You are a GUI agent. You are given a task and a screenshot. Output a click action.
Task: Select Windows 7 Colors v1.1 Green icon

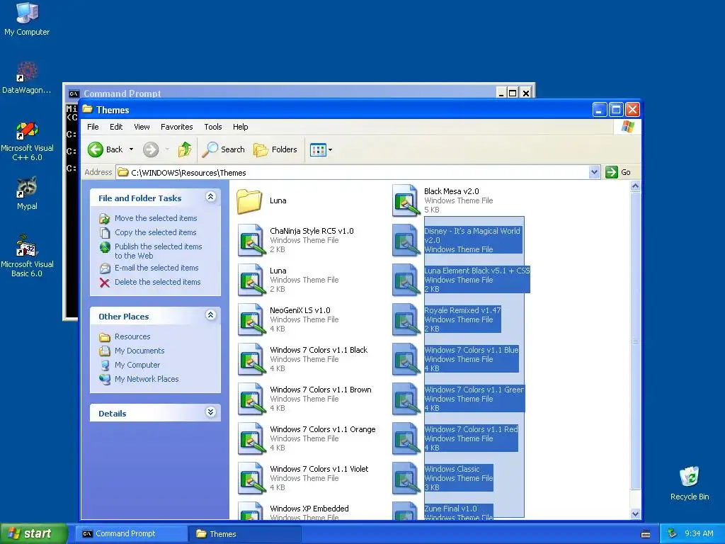tap(406, 399)
